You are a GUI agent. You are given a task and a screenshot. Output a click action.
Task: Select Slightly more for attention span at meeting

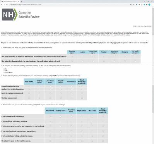click(x=61, y=141)
